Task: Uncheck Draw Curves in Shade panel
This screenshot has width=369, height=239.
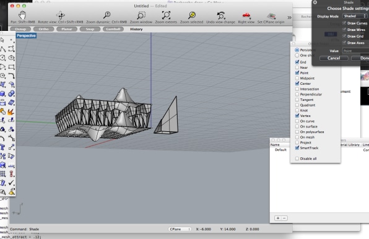Action: coord(344,23)
